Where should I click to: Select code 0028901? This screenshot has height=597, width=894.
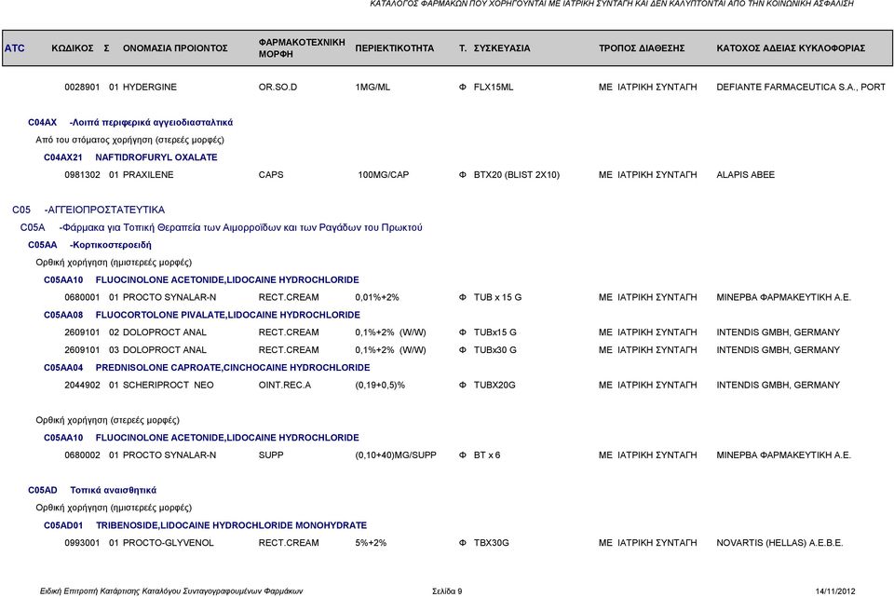(x=82, y=88)
